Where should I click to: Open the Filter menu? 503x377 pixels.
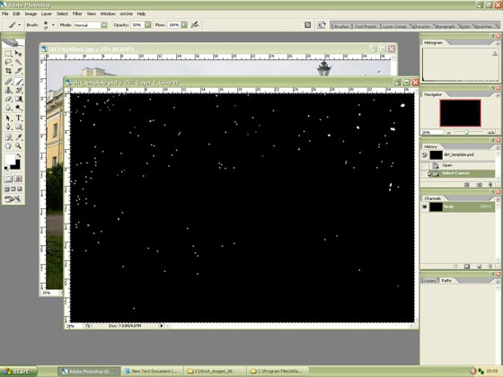click(77, 13)
